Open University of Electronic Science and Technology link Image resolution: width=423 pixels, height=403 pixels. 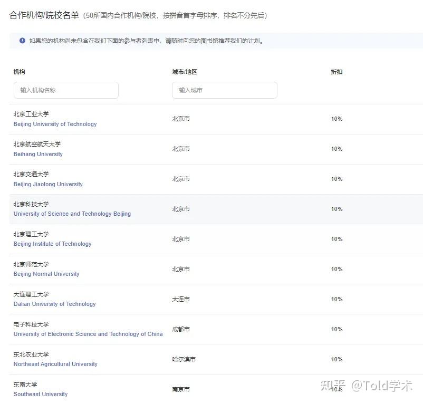(x=88, y=334)
